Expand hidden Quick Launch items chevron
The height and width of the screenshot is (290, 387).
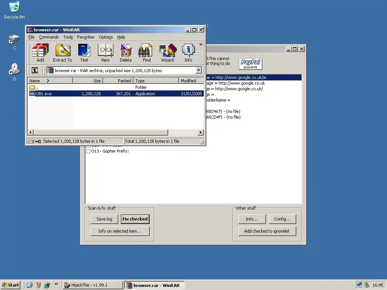coord(56,284)
